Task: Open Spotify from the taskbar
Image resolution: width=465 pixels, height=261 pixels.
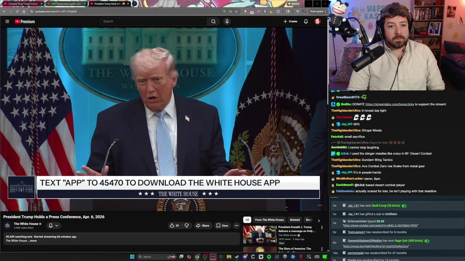Action: 269,257
